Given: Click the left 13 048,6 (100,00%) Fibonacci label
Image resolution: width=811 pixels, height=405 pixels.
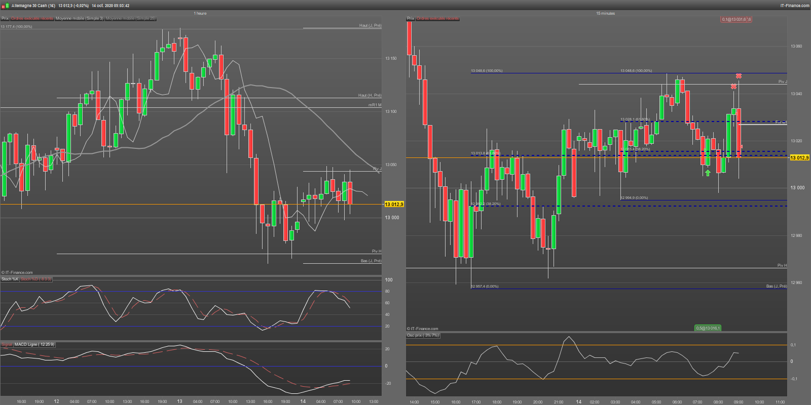Looking at the screenshot, I should click(487, 71).
